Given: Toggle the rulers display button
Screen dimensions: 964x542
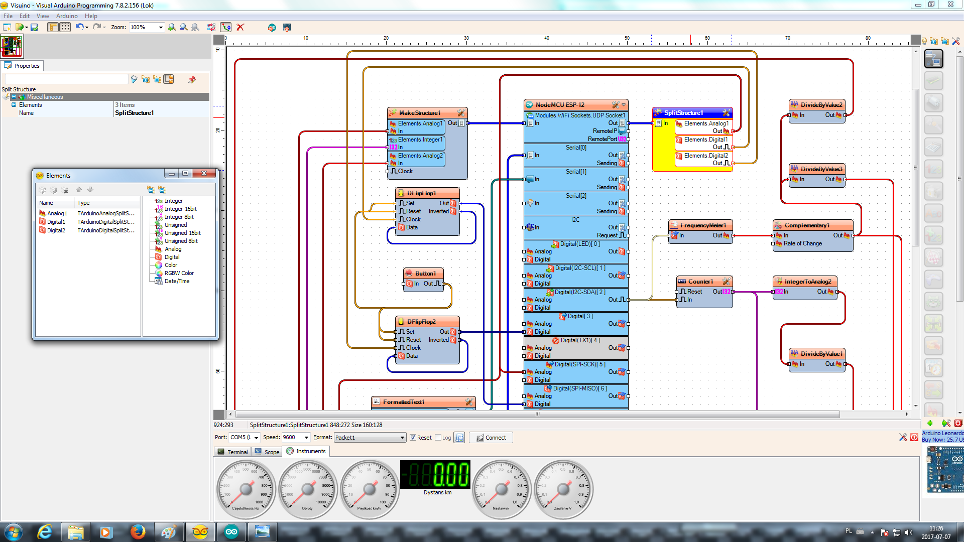Looking at the screenshot, I should pyautogui.click(x=53, y=27).
